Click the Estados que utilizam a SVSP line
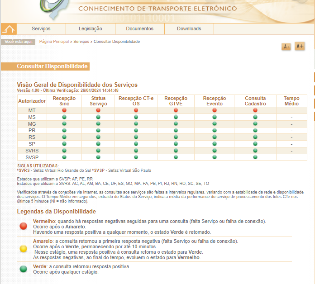The width and height of the screenshot is (315, 284). click(x=55, y=179)
